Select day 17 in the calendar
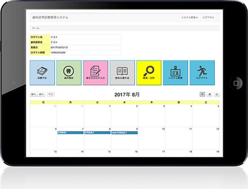Viewport: 248px width, 189px height. coord(152,153)
